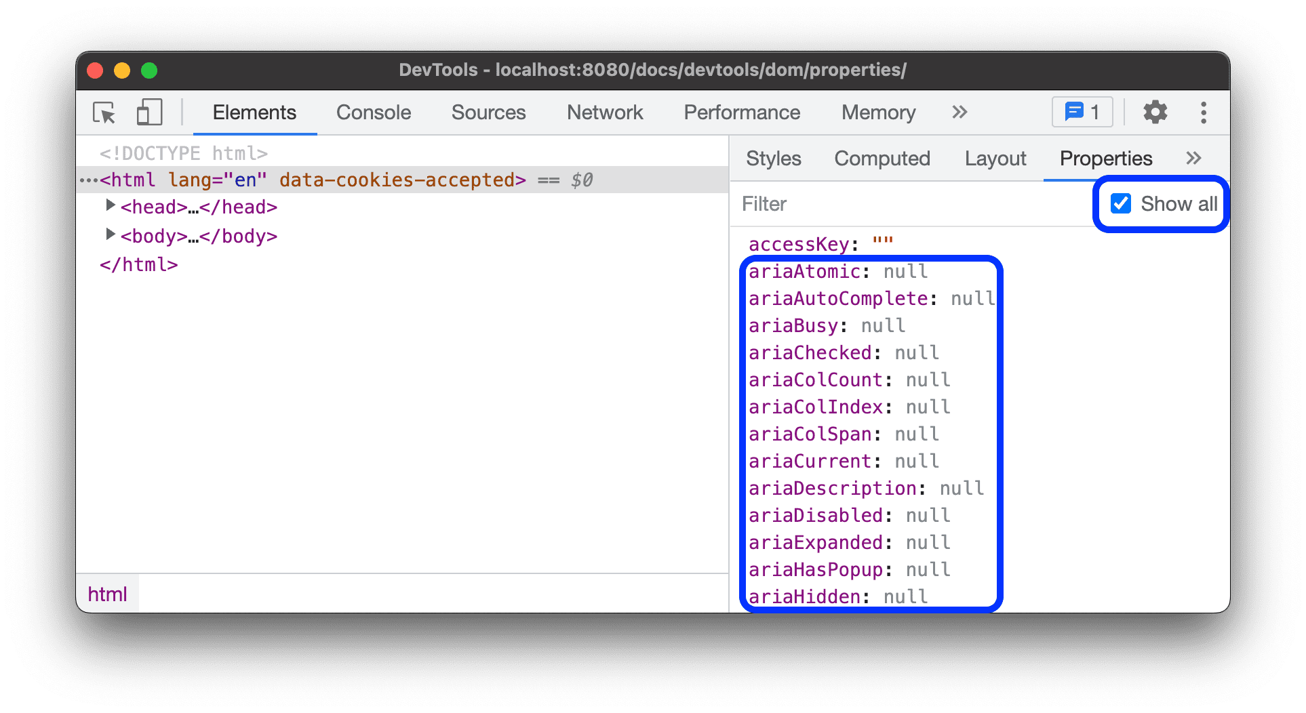Select the html breadcrumb at the bottom
1306x713 pixels.
coord(107,594)
